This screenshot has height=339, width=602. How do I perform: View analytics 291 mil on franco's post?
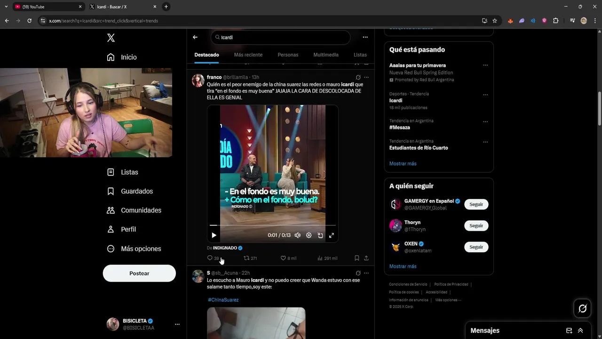click(327, 258)
